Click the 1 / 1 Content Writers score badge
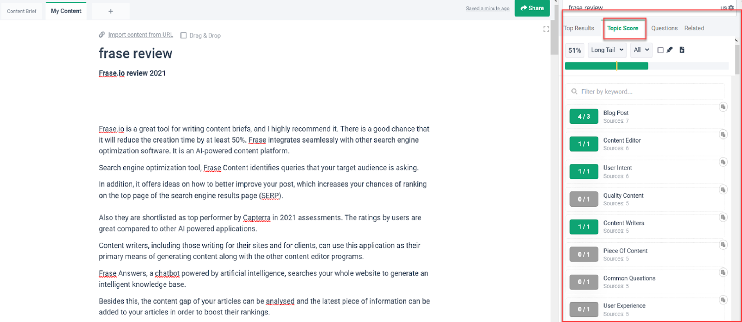 [584, 227]
